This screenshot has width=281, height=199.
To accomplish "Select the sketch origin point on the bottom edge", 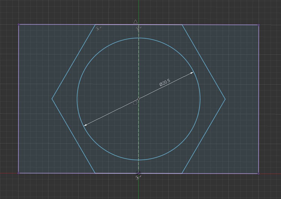I will coord(138,173).
